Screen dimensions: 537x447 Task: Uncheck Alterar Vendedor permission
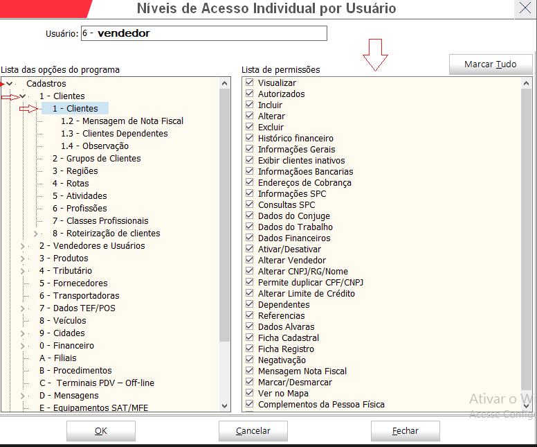click(250, 260)
